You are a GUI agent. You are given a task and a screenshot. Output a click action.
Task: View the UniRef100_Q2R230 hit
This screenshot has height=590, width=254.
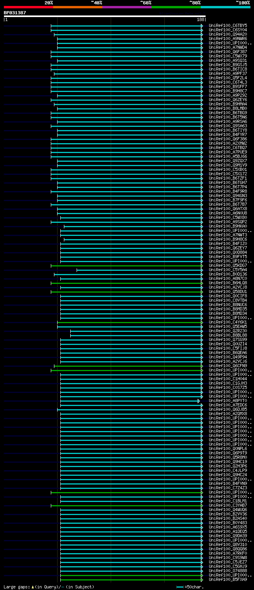coord(228,331)
